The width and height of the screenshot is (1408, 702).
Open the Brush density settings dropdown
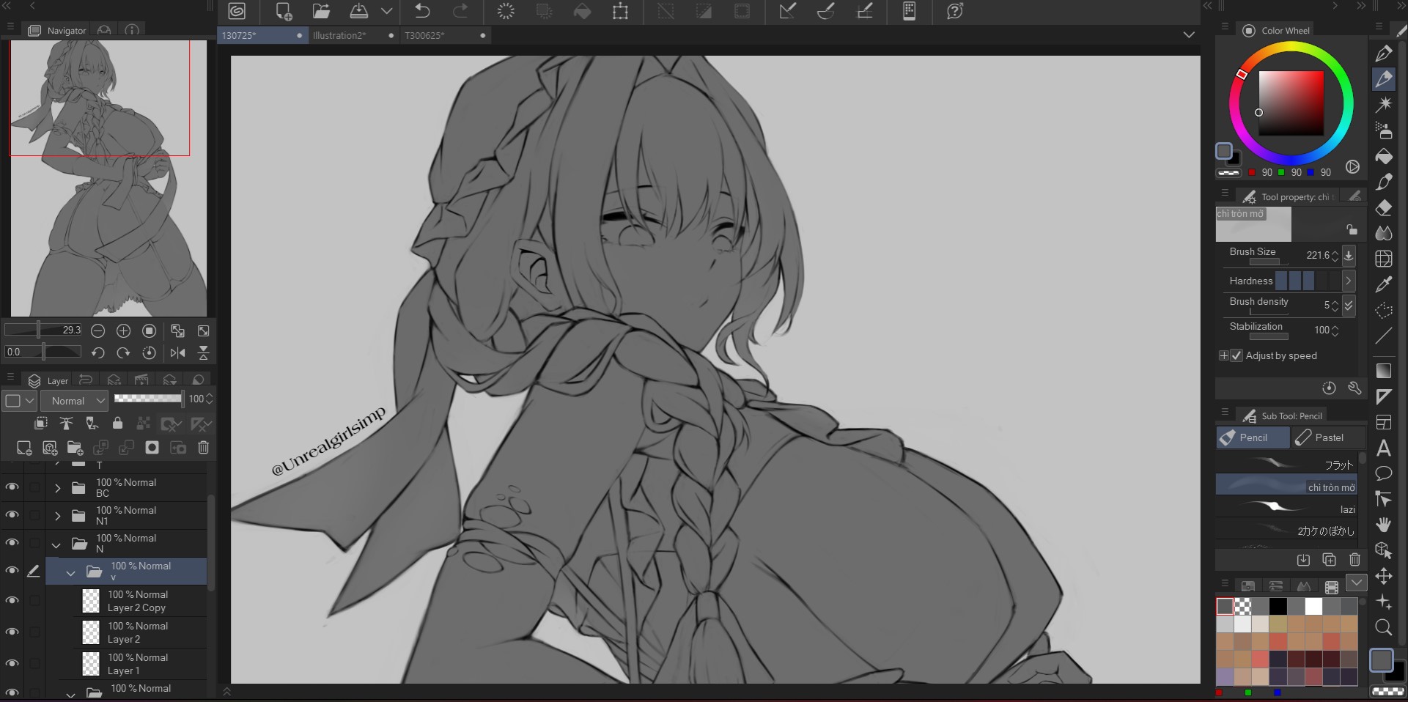[1349, 305]
